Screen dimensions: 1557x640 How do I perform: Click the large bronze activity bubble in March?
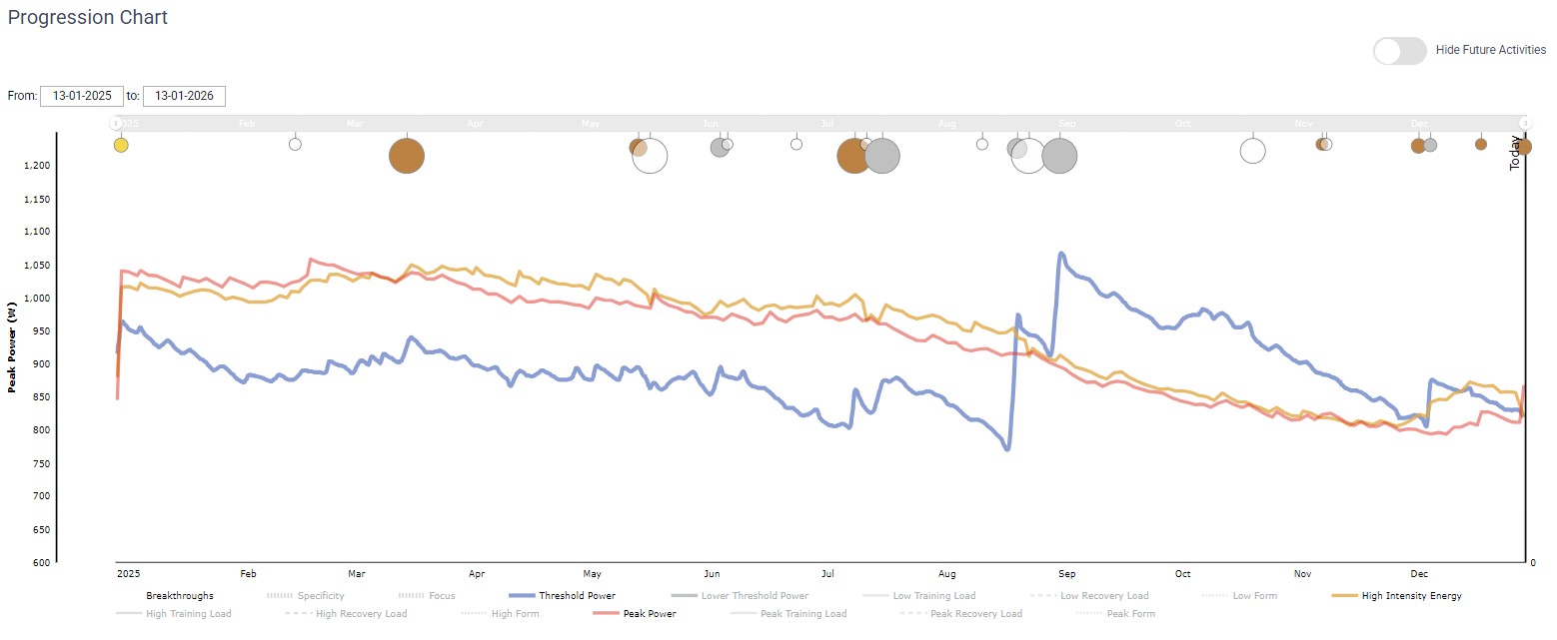[406, 156]
